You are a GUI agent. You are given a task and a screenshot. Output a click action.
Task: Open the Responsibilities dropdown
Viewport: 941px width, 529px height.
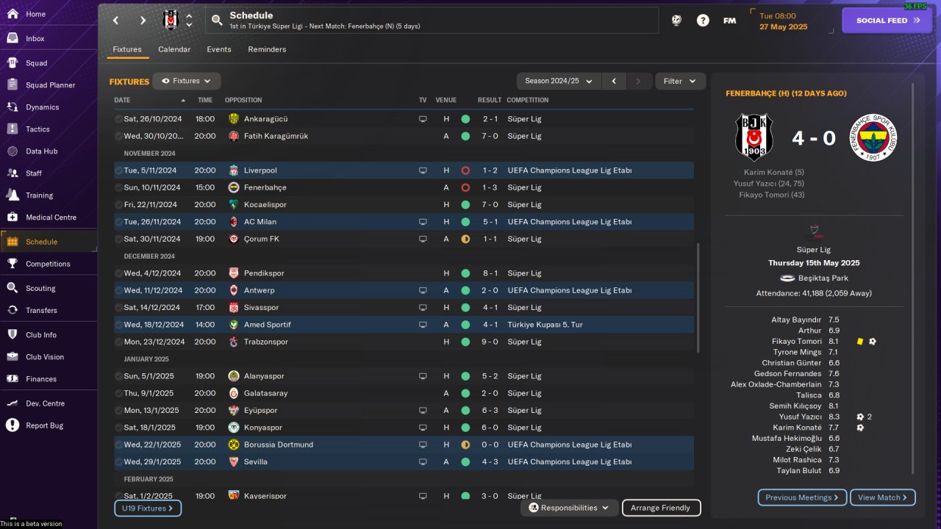pyautogui.click(x=570, y=508)
